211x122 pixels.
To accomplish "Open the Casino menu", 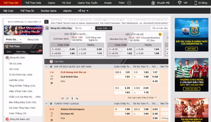I will coord(51,3).
